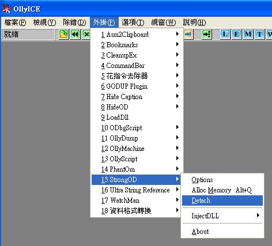Viewport: 272px width, 246px height.
Task: Expand CleanupEx submenu arrow
Action: [177, 55]
